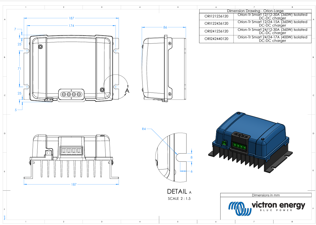Click the Dimensions in mm note
316x225 pixels.
(266, 195)
